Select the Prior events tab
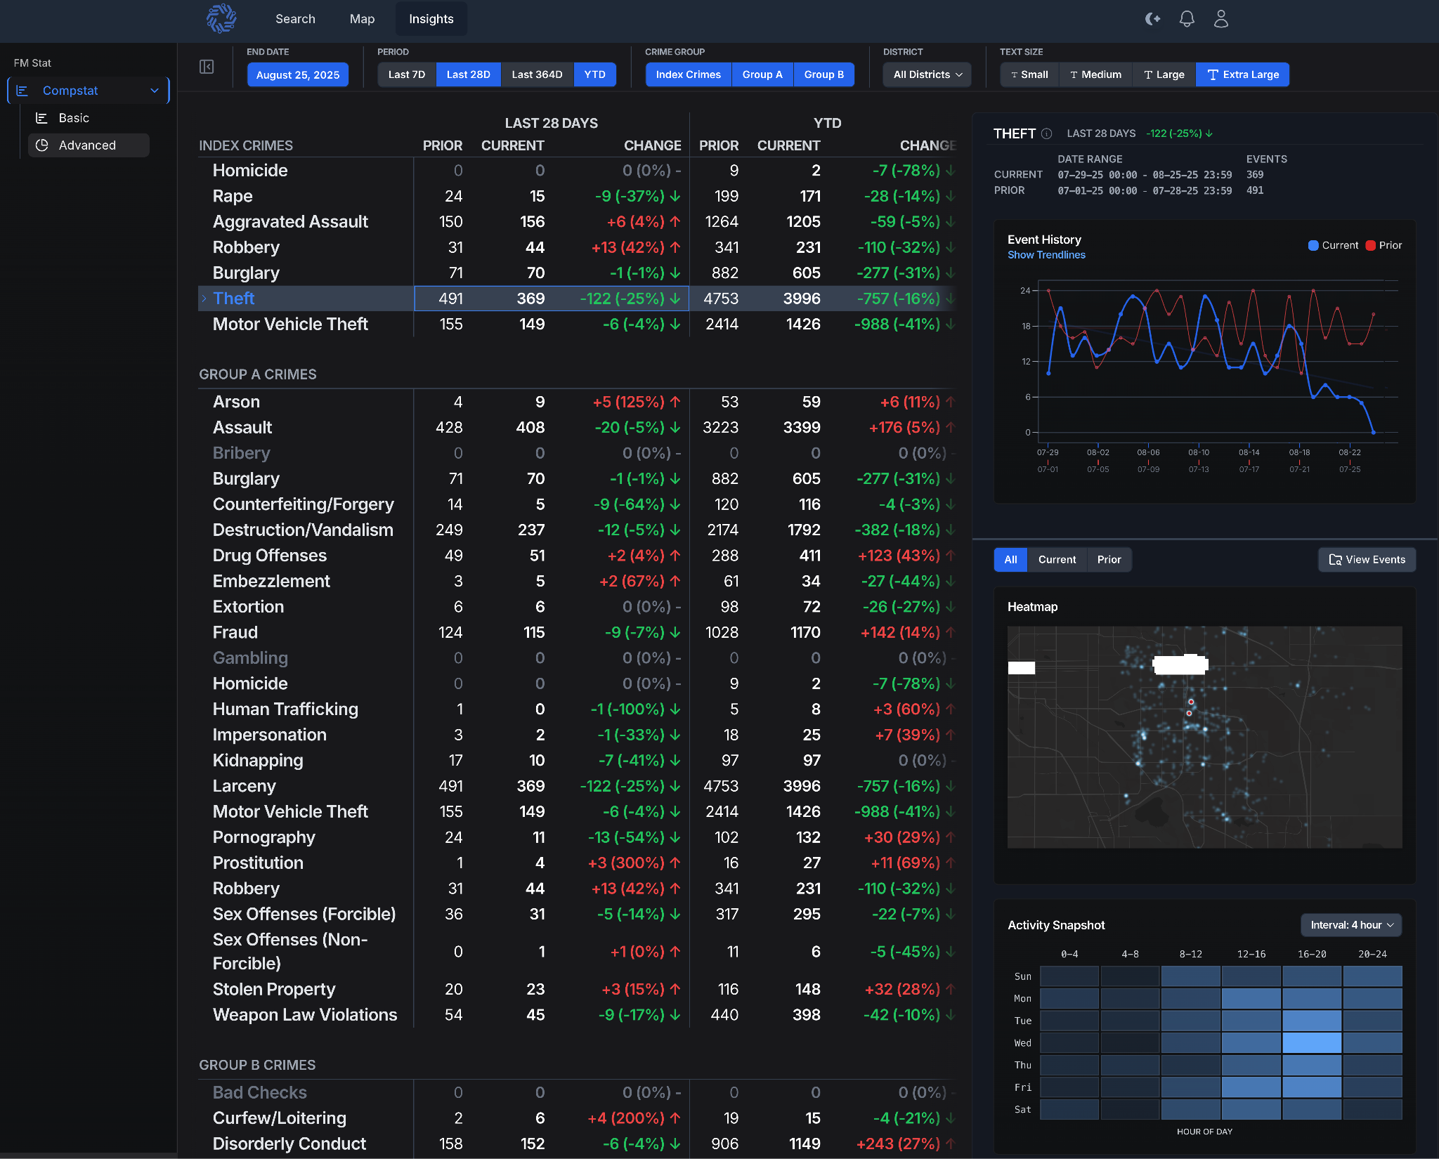1439x1159 pixels. (x=1109, y=560)
